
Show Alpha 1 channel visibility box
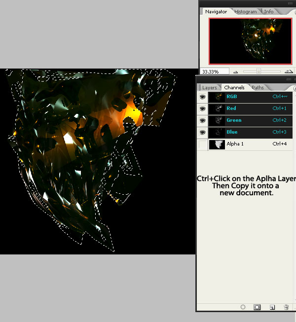pyautogui.click(x=203, y=144)
